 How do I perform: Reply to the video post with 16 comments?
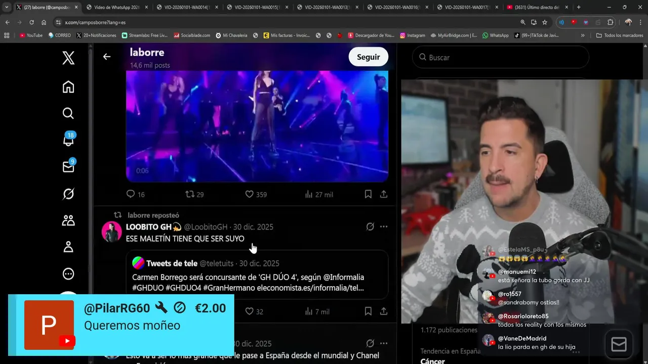click(x=135, y=194)
